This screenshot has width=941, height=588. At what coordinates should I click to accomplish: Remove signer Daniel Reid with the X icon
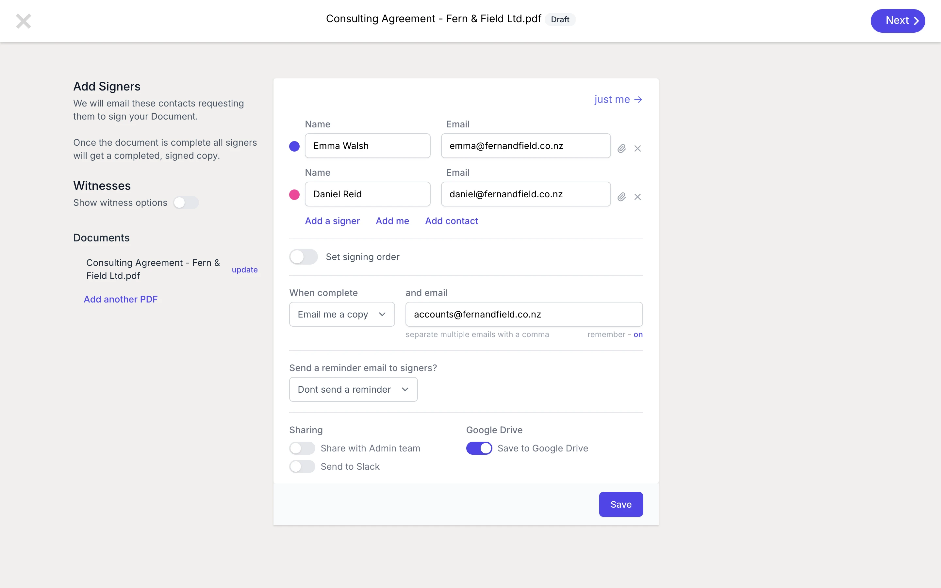(637, 197)
